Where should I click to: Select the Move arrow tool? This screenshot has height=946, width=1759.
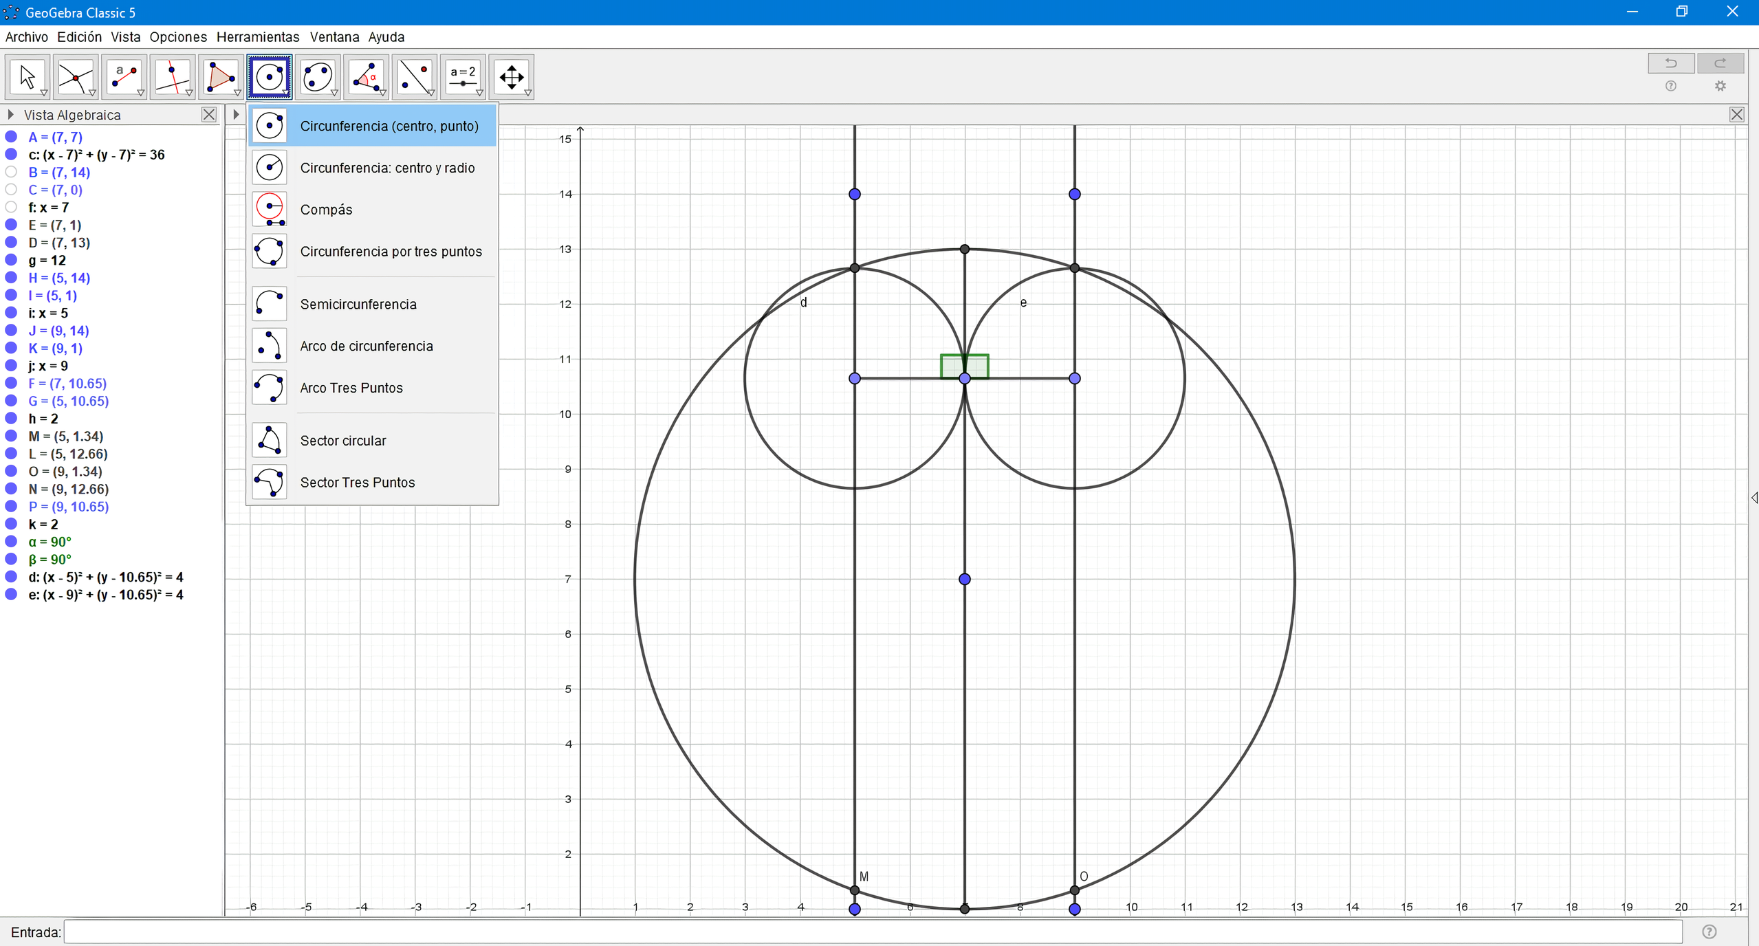(27, 76)
